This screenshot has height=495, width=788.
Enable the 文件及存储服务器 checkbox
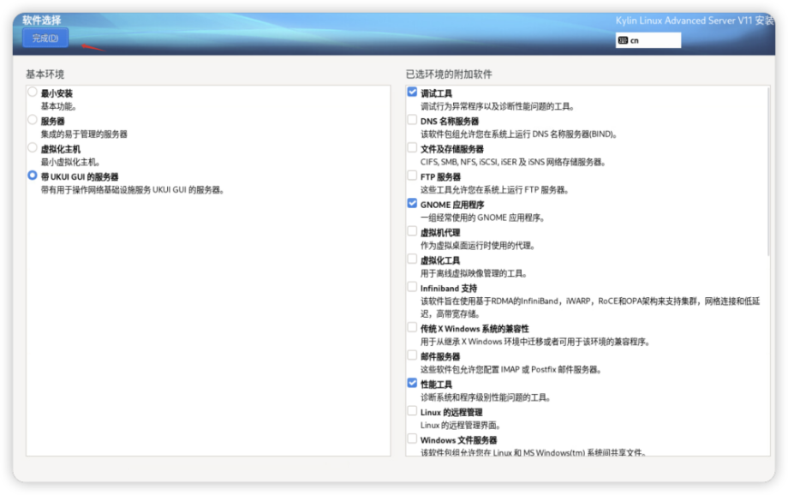tap(412, 148)
